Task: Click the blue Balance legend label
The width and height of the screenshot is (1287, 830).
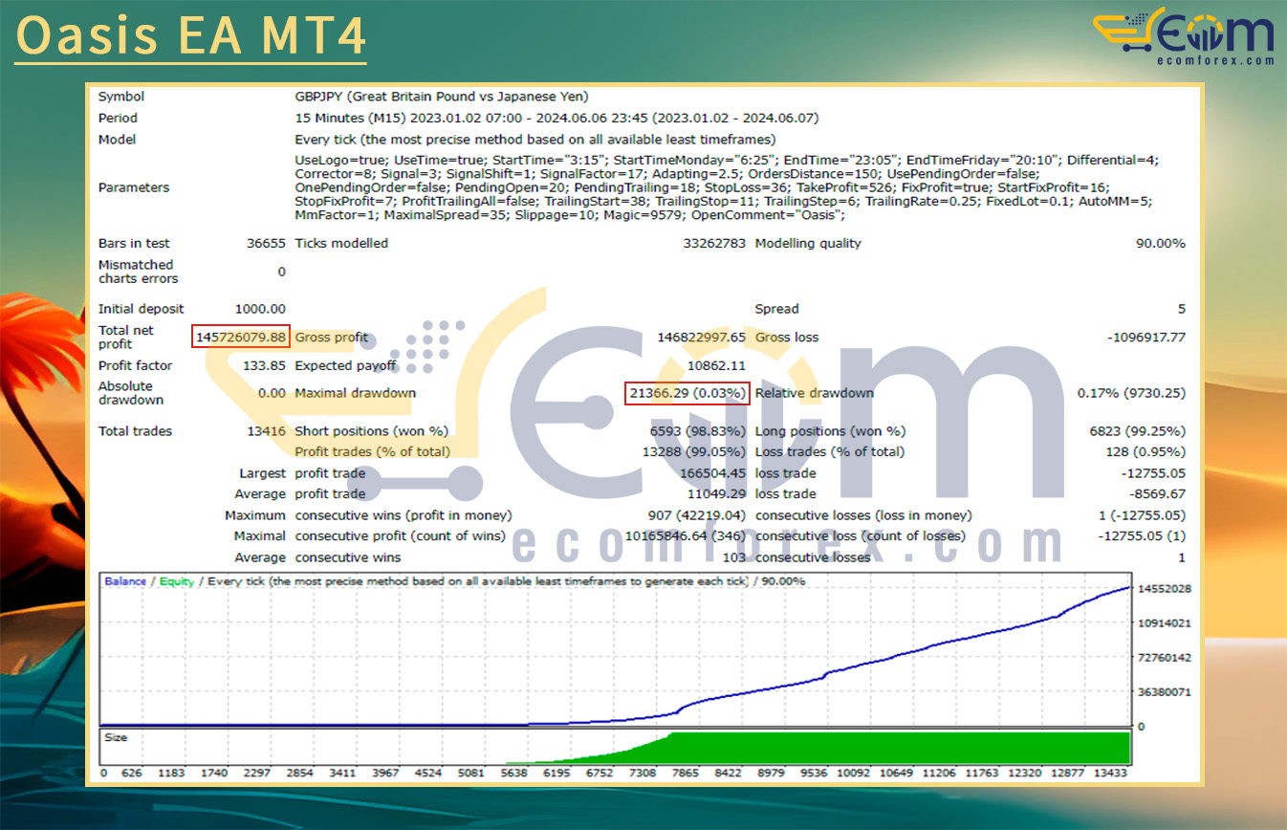Action: click(x=125, y=581)
